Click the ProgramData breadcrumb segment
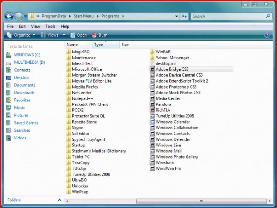277x208 pixels. pos(54,16)
